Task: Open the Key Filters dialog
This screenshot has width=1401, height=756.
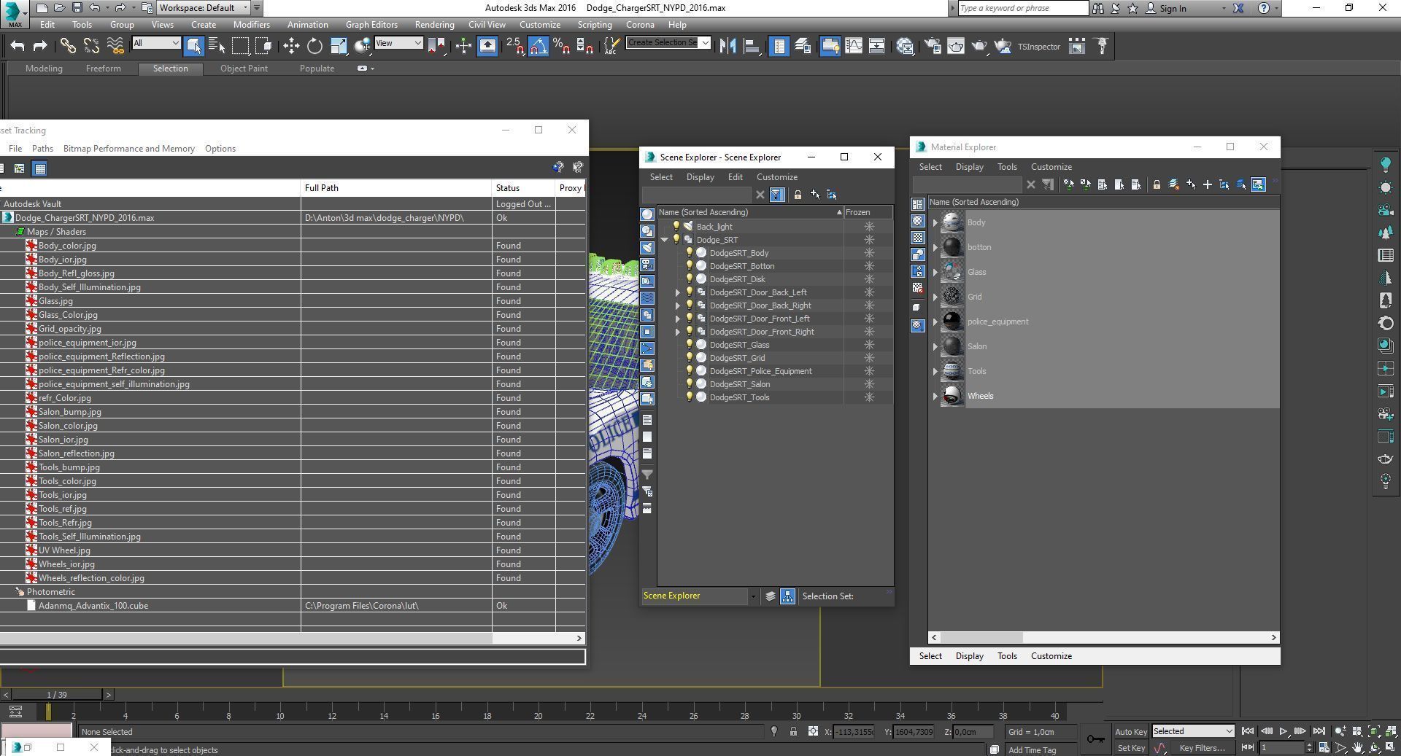Action: pyautogui.click(x=1201, y=748)
